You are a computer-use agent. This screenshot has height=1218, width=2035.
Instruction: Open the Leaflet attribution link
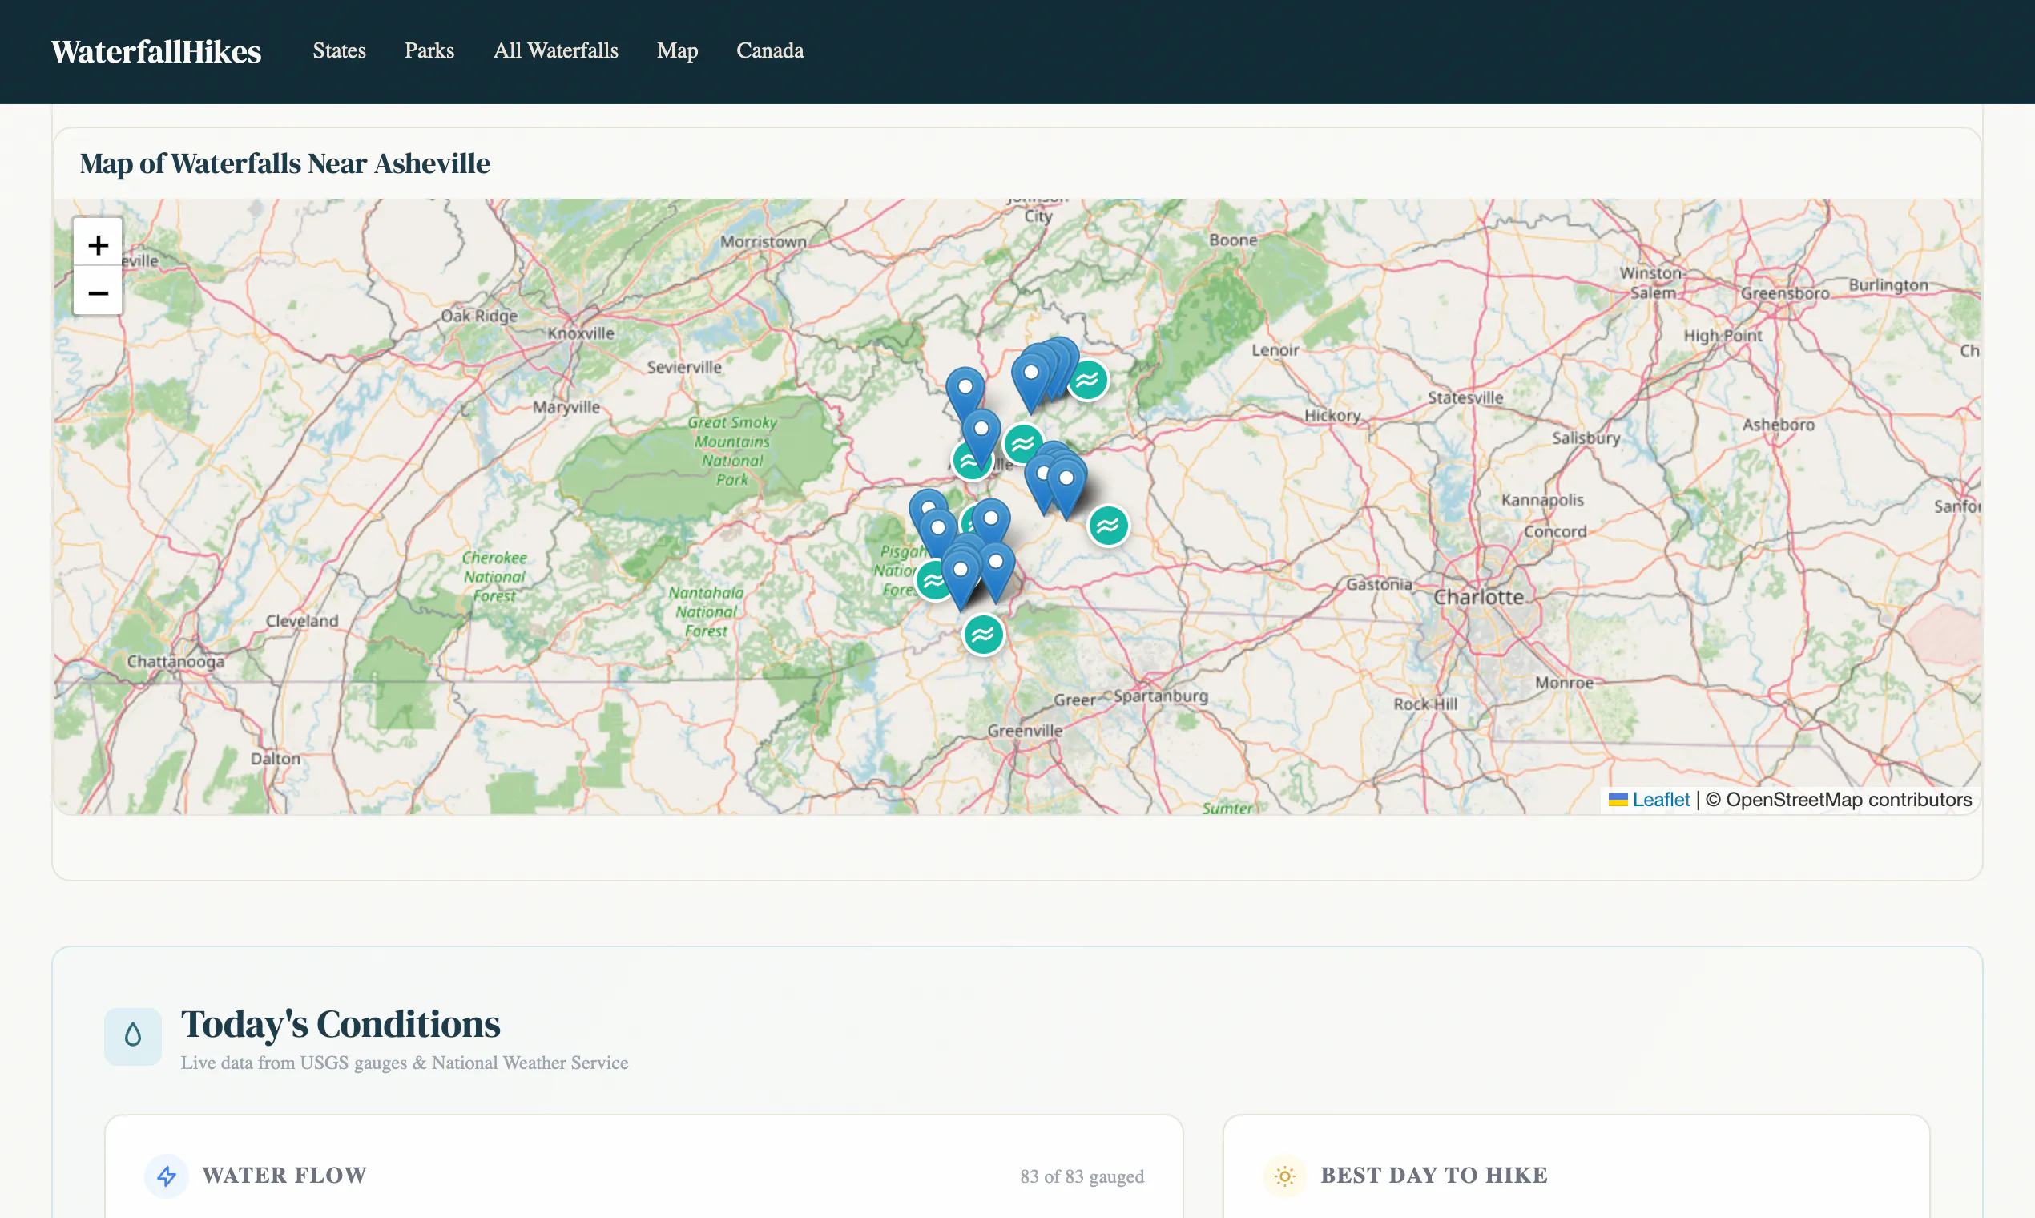tap(1660, 799)
